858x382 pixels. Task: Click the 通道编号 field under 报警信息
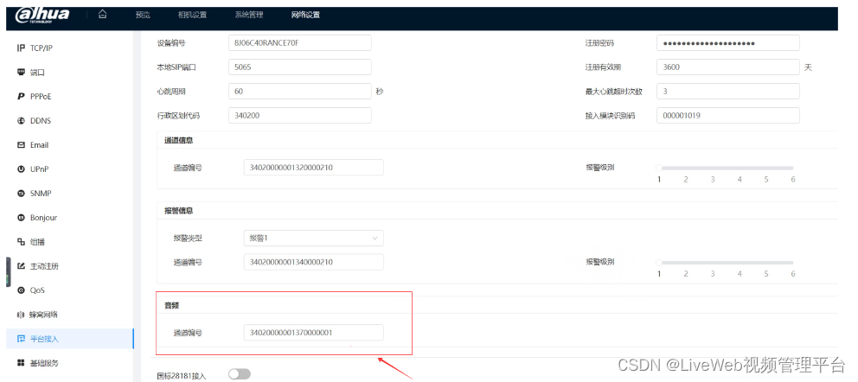[314, 263]
